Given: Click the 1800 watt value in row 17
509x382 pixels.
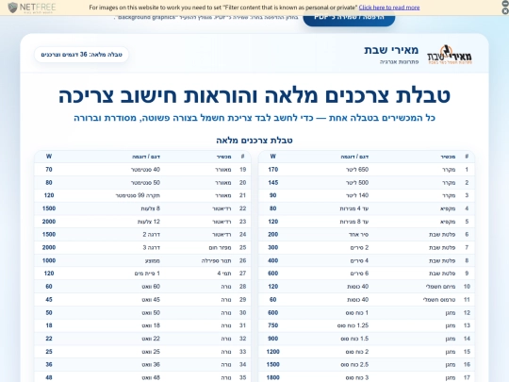Looking at the screenshot, I should 273,377.
